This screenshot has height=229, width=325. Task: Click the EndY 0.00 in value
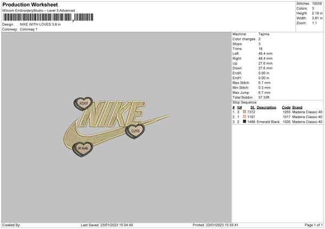[x=264, y=78]
